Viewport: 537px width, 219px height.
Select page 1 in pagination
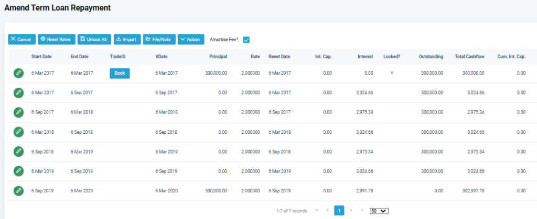click(x=339, y=211)
